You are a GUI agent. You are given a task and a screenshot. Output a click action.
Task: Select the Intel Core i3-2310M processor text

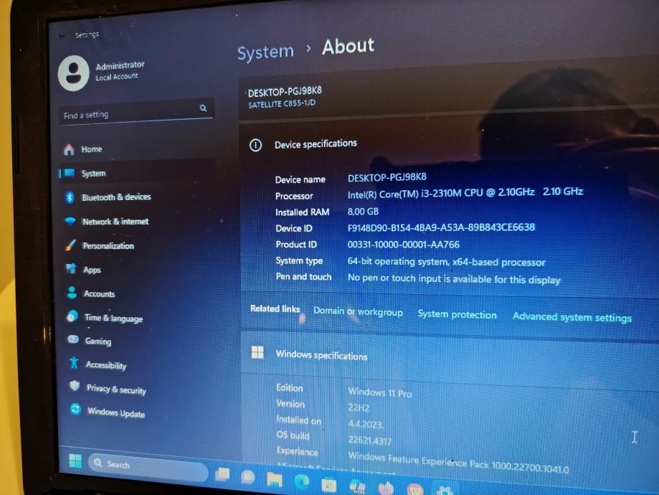(465, 193)
